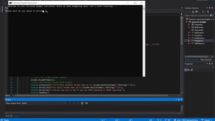Open the Properties panel window options dropdown
The height and width of the screenshot is (121, 215).
click(x=207, y=64)
